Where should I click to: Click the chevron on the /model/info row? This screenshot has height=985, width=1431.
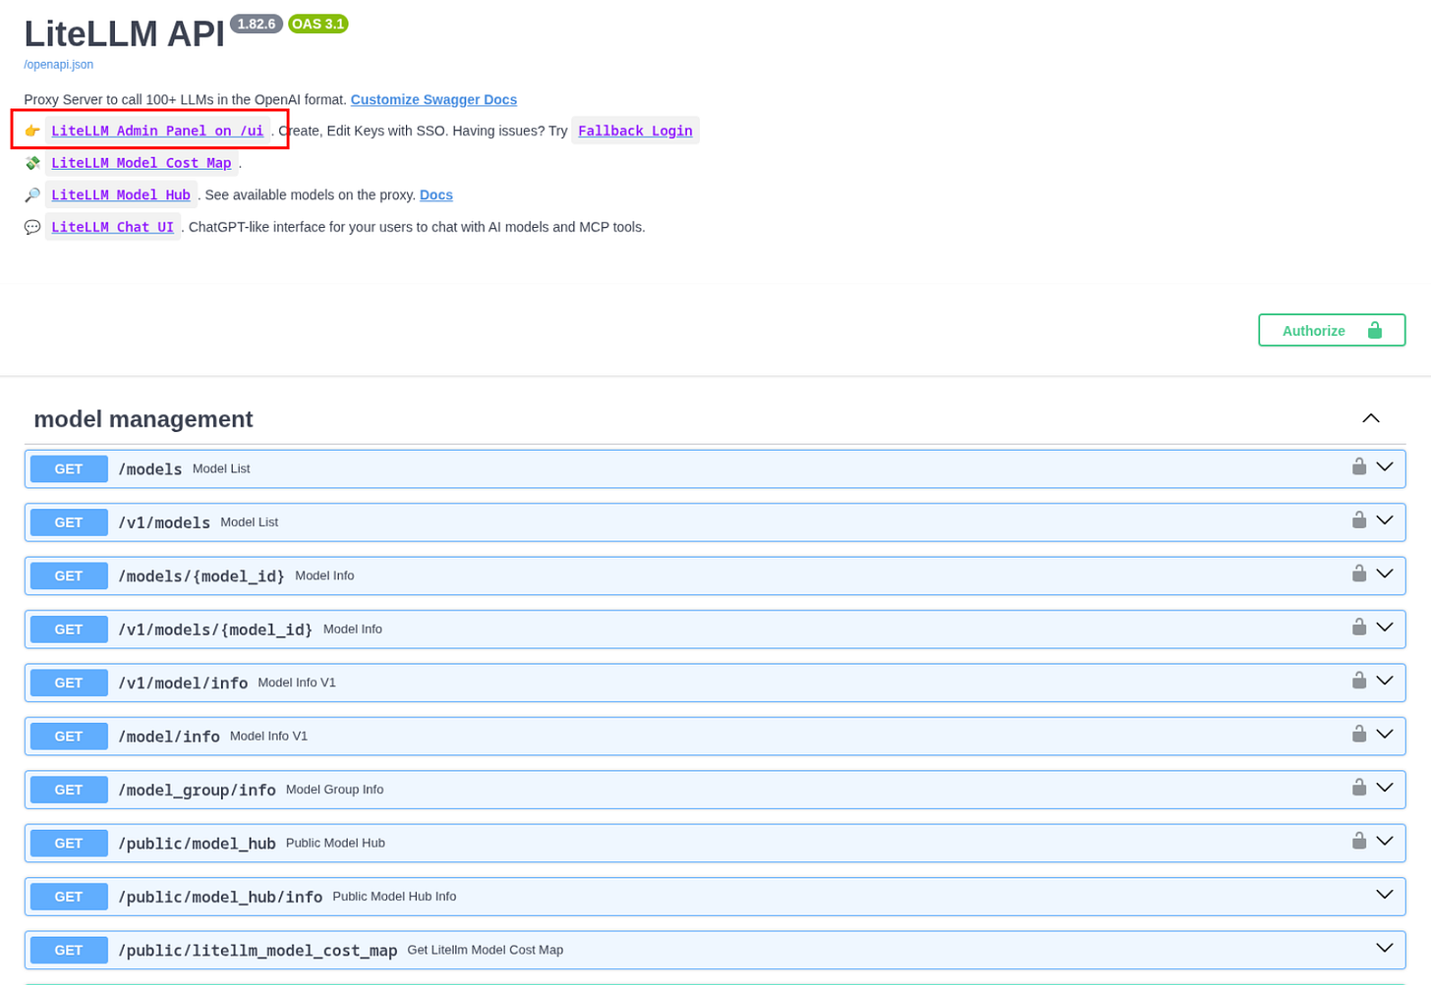1385,735
